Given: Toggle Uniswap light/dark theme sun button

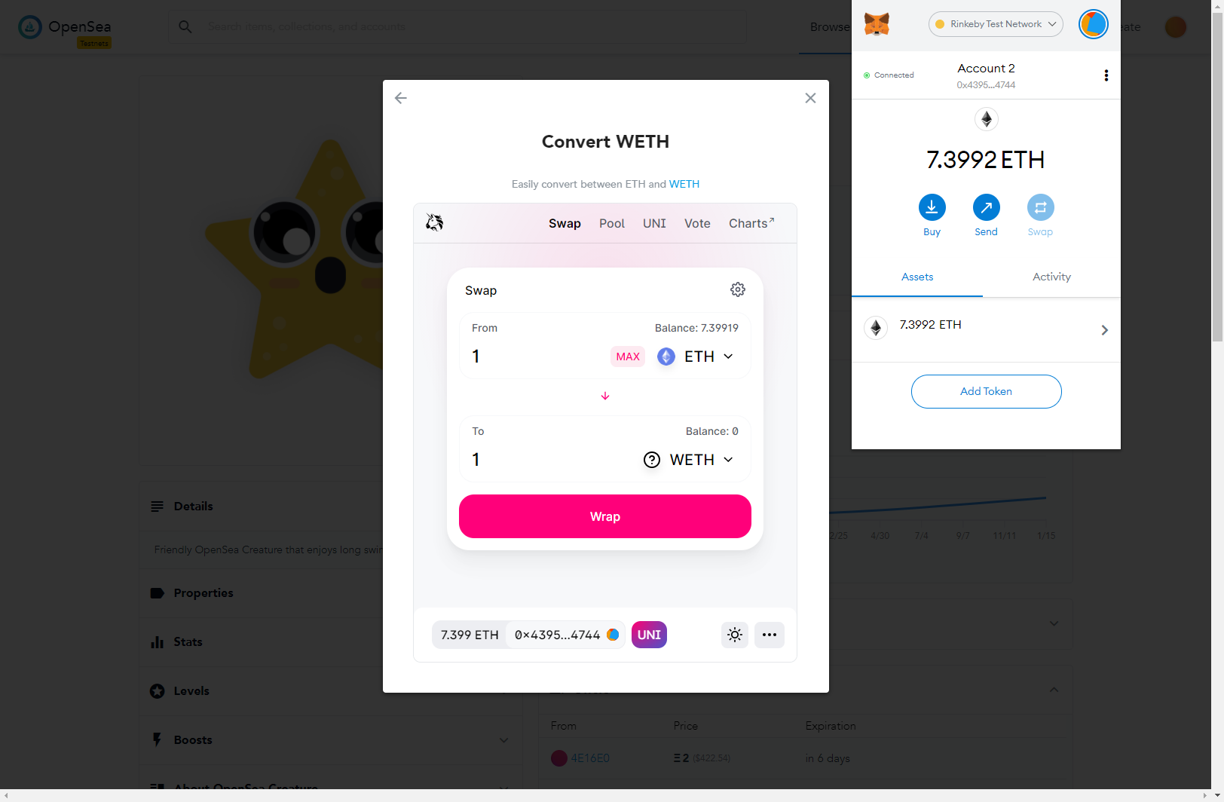Looking at the screenshot, I should (735, 635).
